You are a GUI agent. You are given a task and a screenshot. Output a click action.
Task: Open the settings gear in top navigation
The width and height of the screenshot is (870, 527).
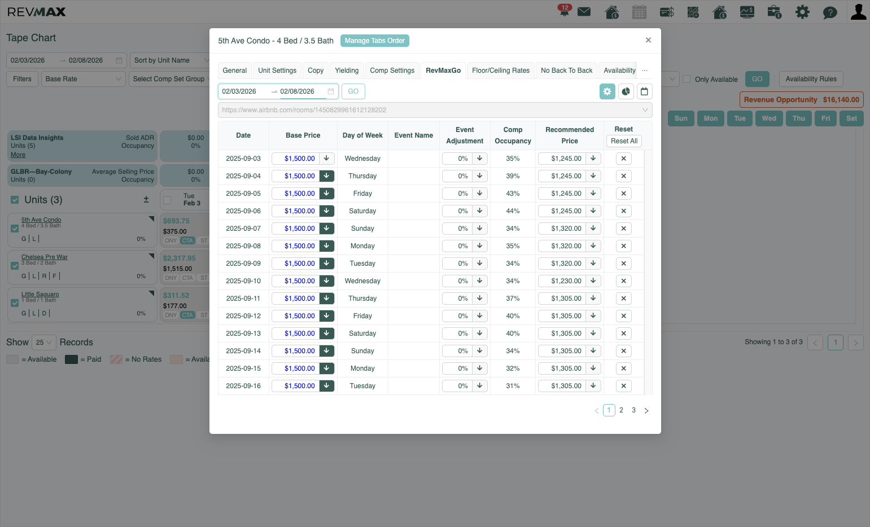802,12
